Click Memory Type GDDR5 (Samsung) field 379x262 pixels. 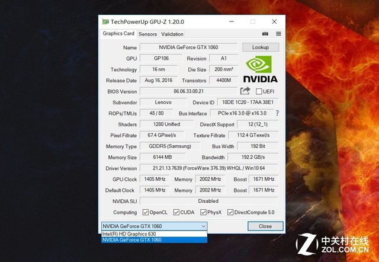pos(170,146)
